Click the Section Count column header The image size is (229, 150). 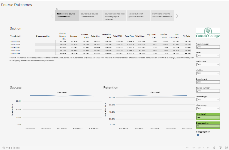click(x=164, y=36)
